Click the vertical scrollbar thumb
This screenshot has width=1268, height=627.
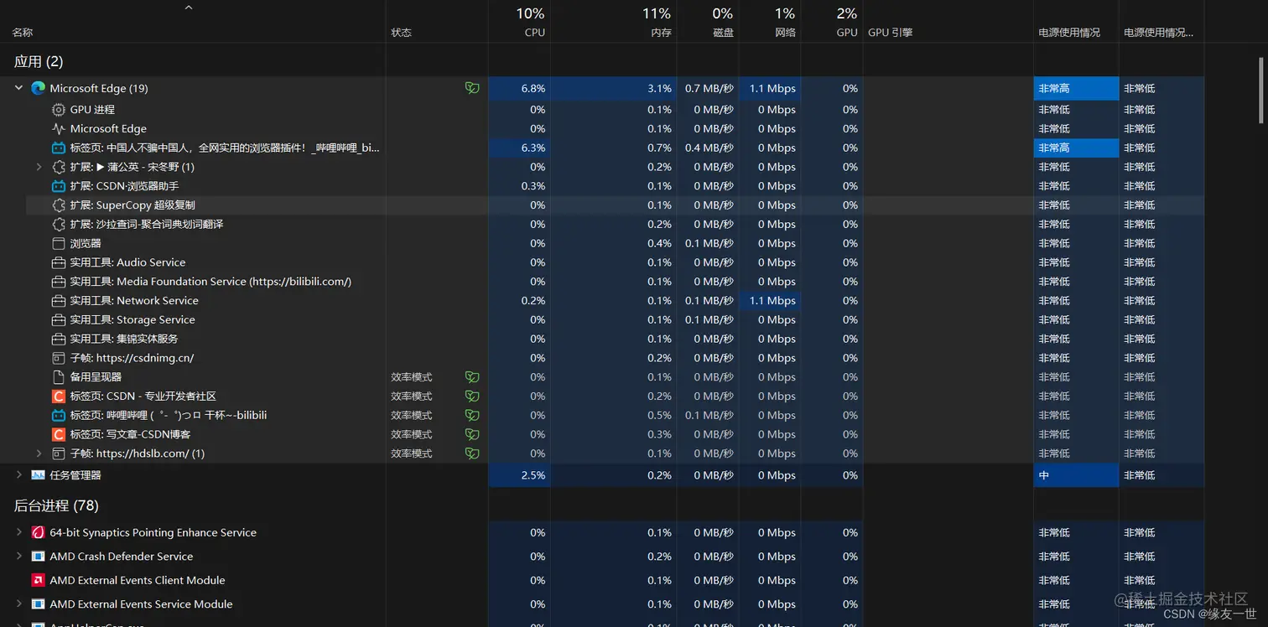pyautogui.click(x=1260, y=90)
